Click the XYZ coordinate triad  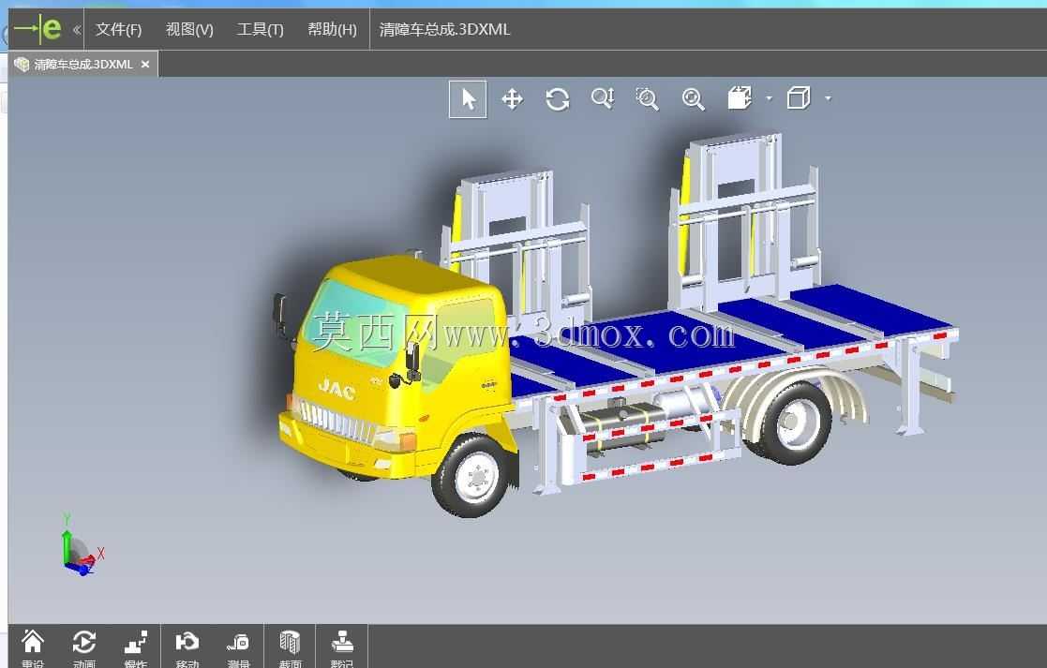point(81,545)
